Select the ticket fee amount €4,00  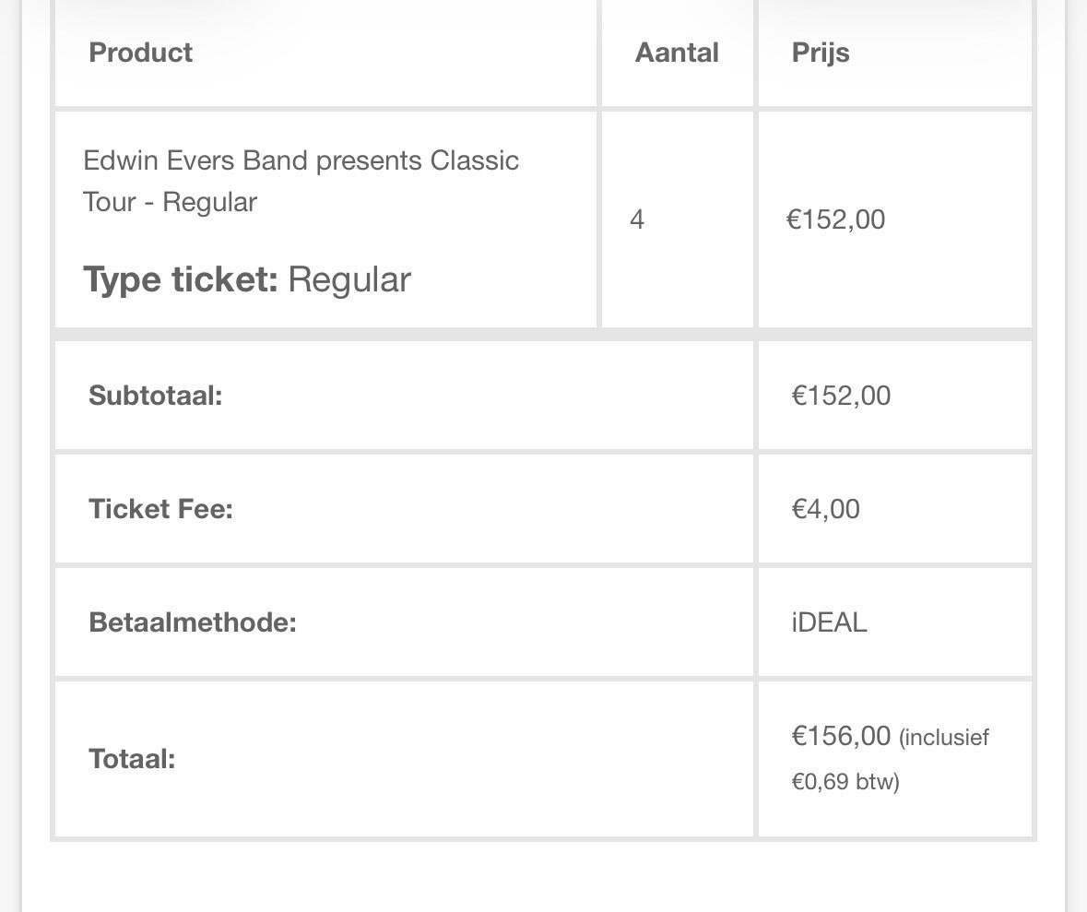pyautogui.click(x=825, y=509)
